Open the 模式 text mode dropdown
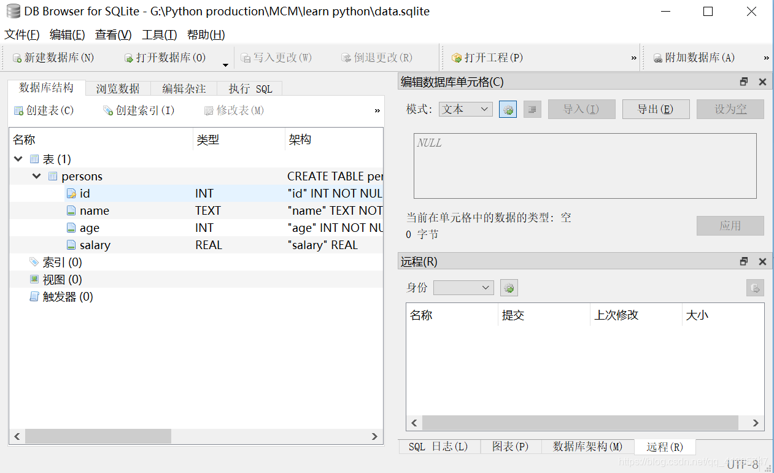The image size is (774, 473). pyautogui.click(x=465, y=109)
